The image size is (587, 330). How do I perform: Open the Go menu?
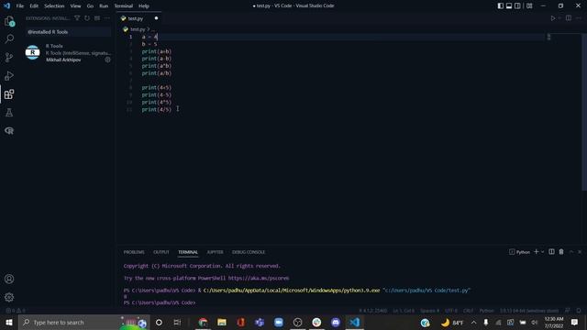(90, 5)
